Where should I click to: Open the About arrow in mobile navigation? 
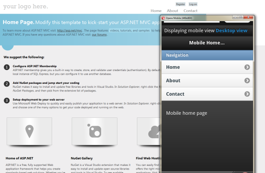[x=247, y=80]
